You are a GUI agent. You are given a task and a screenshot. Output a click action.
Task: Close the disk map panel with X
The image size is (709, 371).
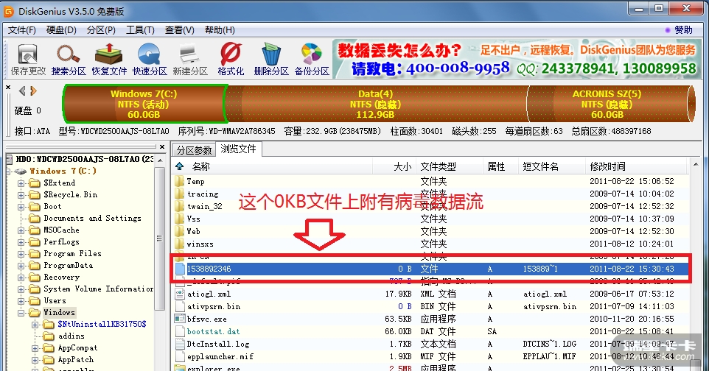pyautogui.click(x=8, y=87)
